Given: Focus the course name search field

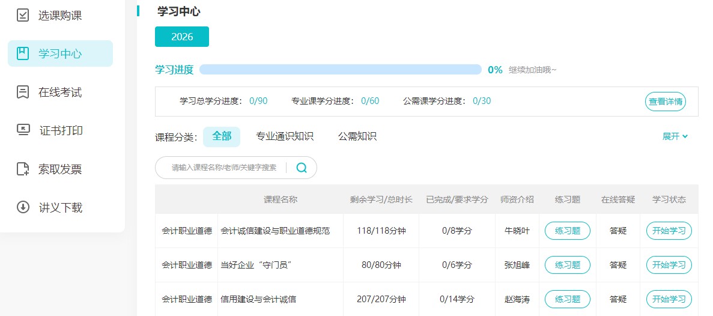Looking at the screenshot, I should click(224, 168).
